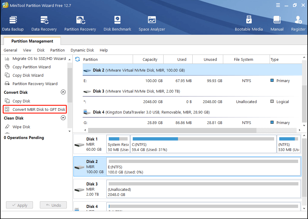Launch the Data Recovery tool
Screen dimensions: 308x219
[x=44, y=23]
